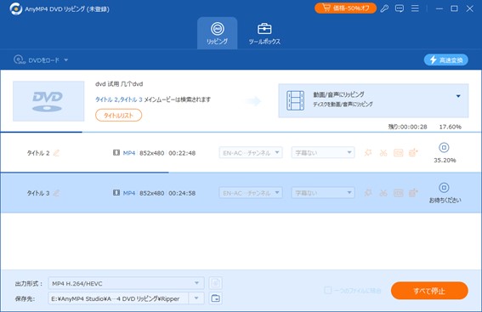Viewport: 482px width, 312px height.
Task: Click the 17.60% overall progress text
Action: tap(450, 127)
